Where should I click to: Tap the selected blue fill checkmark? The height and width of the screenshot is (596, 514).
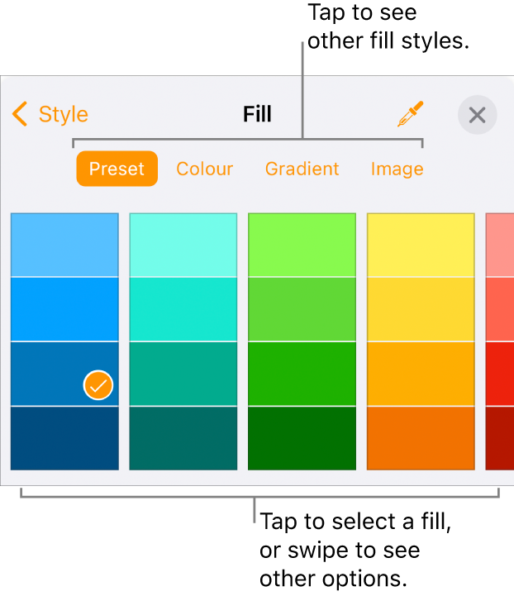[x=98, y=384]
